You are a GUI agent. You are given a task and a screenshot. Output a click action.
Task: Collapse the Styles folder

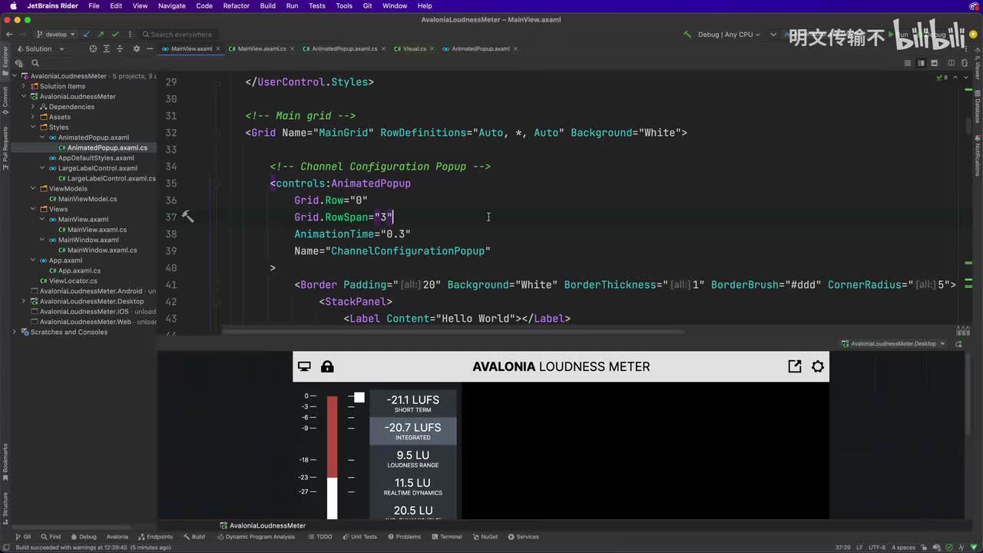point(33,127)
